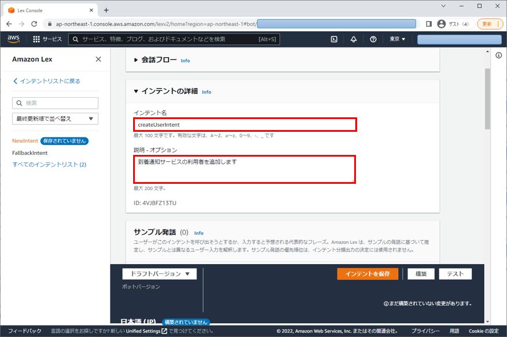Click the 構築 build button

[x=421, y=274]
